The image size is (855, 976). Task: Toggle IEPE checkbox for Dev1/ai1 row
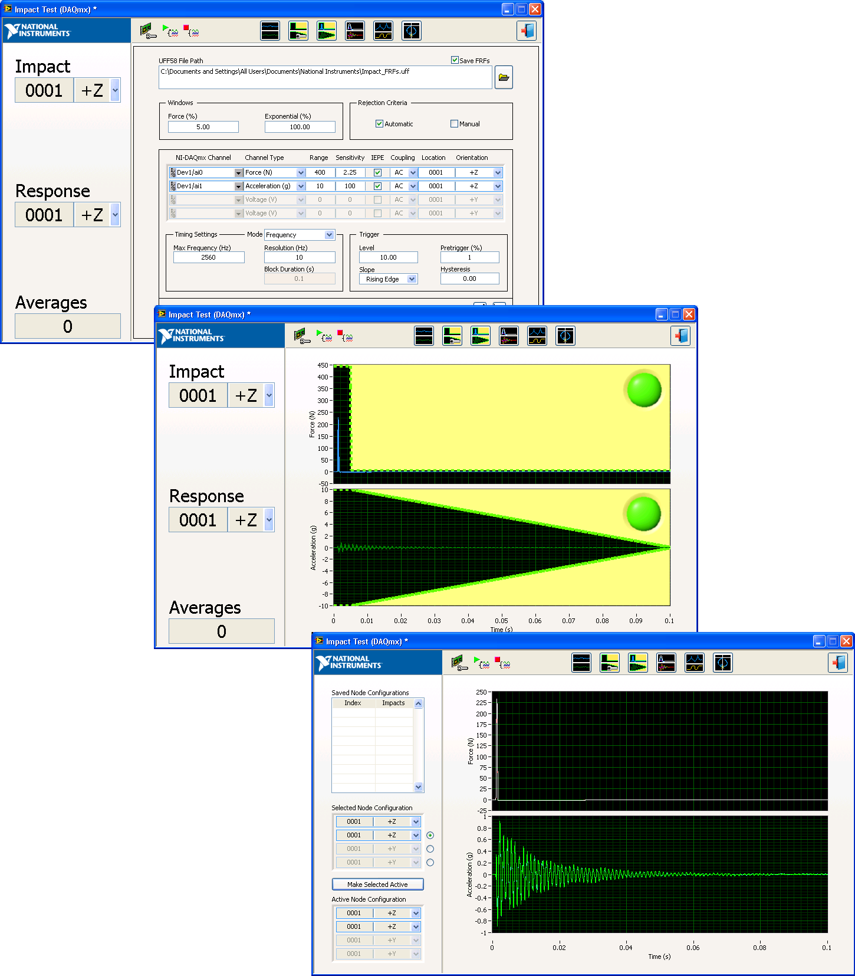(x=377, y=186)
